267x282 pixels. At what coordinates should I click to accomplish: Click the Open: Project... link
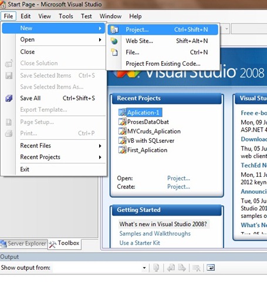click(178, 178)
